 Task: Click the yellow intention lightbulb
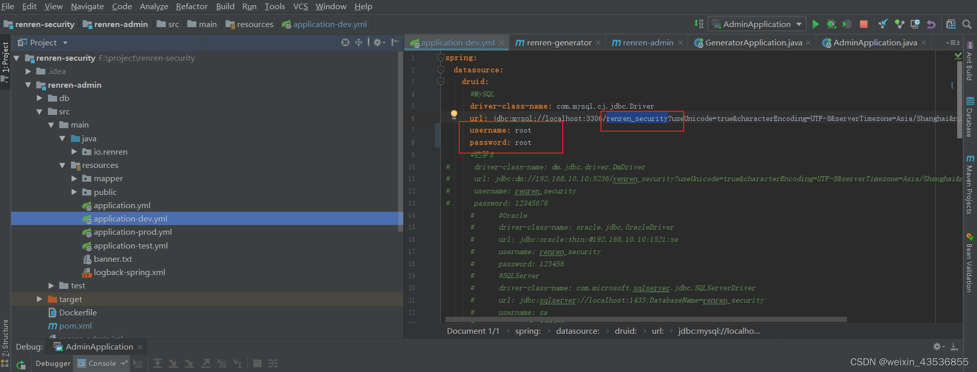point(454,114)
